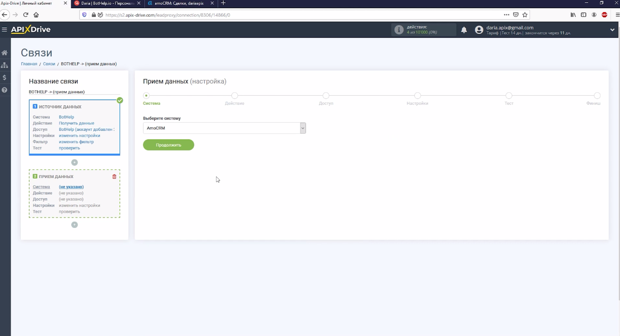Save page to Pocket icon

516,15
